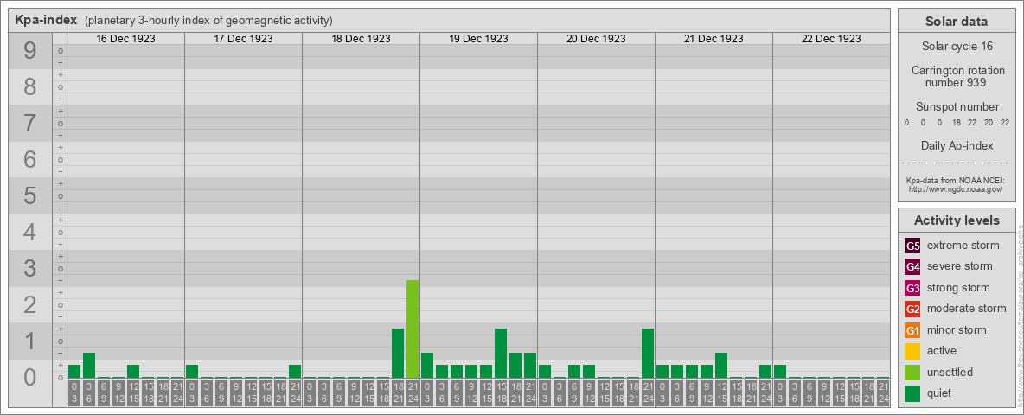
Task: Click the G4 severe storm legend icon
Action: pyautogui.click(x=912, y=267)
